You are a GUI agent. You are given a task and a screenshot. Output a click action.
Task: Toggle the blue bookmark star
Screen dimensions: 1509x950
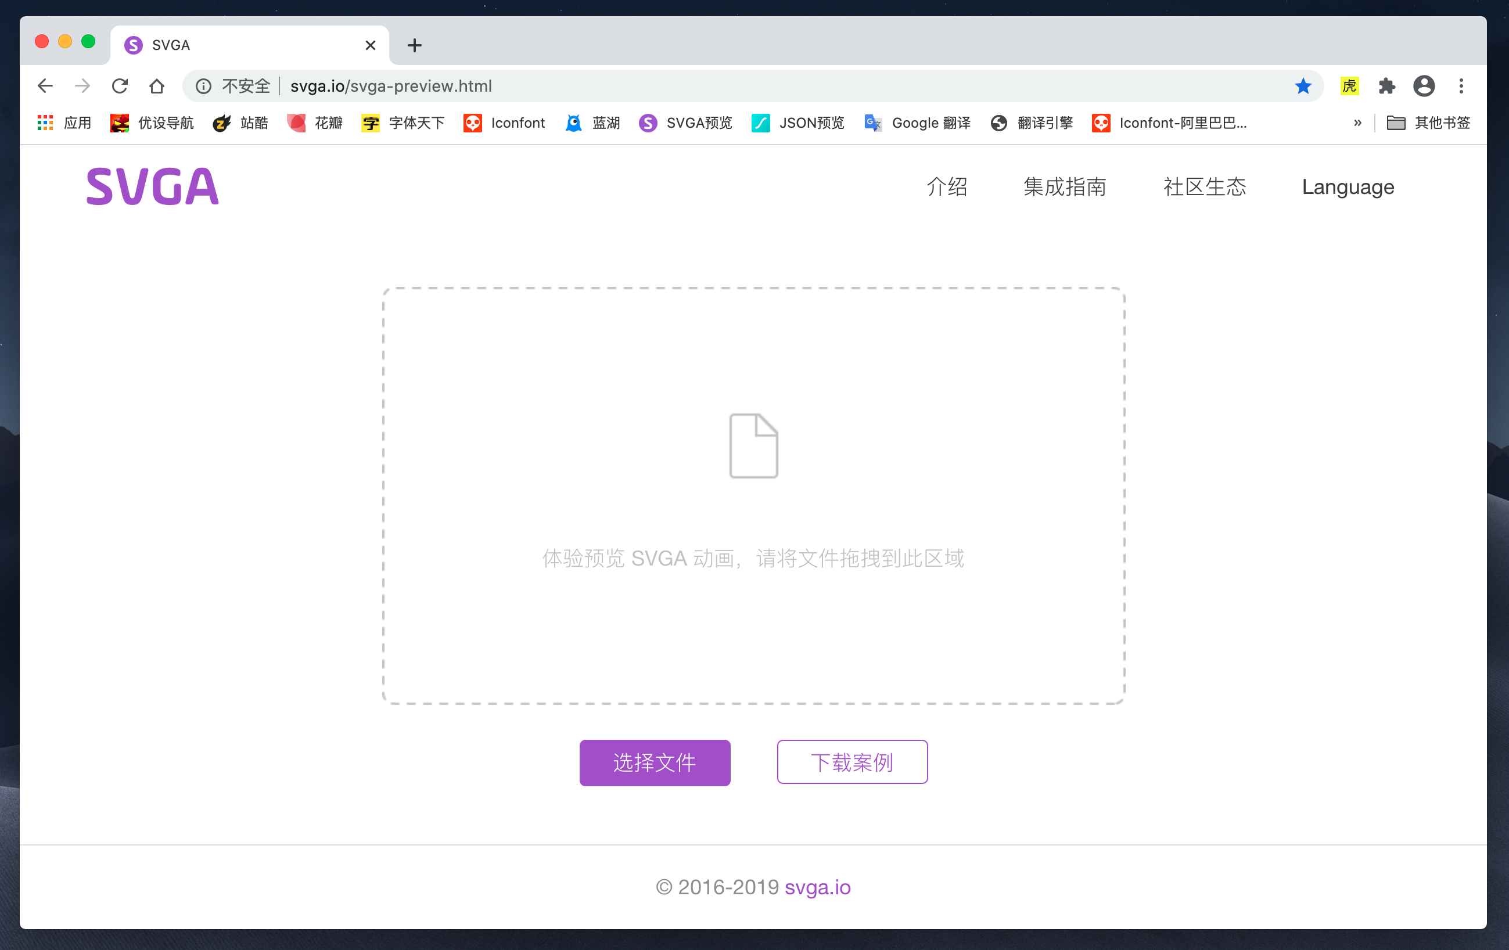pyautogui.click(x=1303, y=86)
